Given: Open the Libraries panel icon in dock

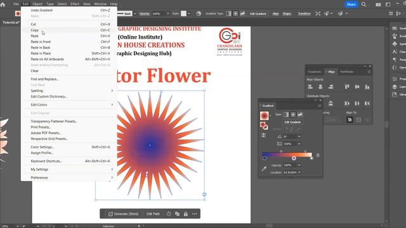Looking at the screenshot, I should 395,94.
